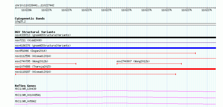The height and width of the screenshot is (107, 223).
Task: Open the nsv7211 (Kidd2008) label
Action: [x=29, y=40]
